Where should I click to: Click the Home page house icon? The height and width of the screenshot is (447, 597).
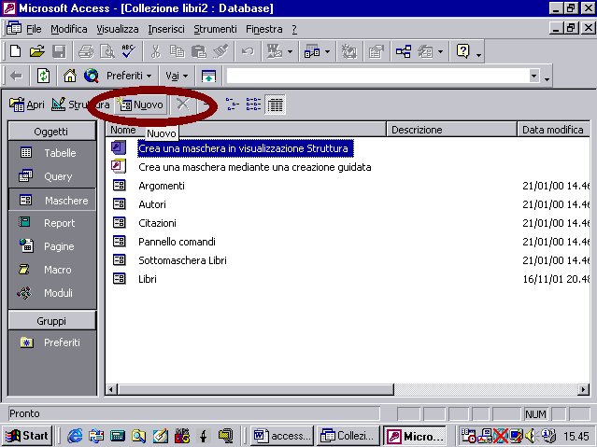tap(70, 77)
